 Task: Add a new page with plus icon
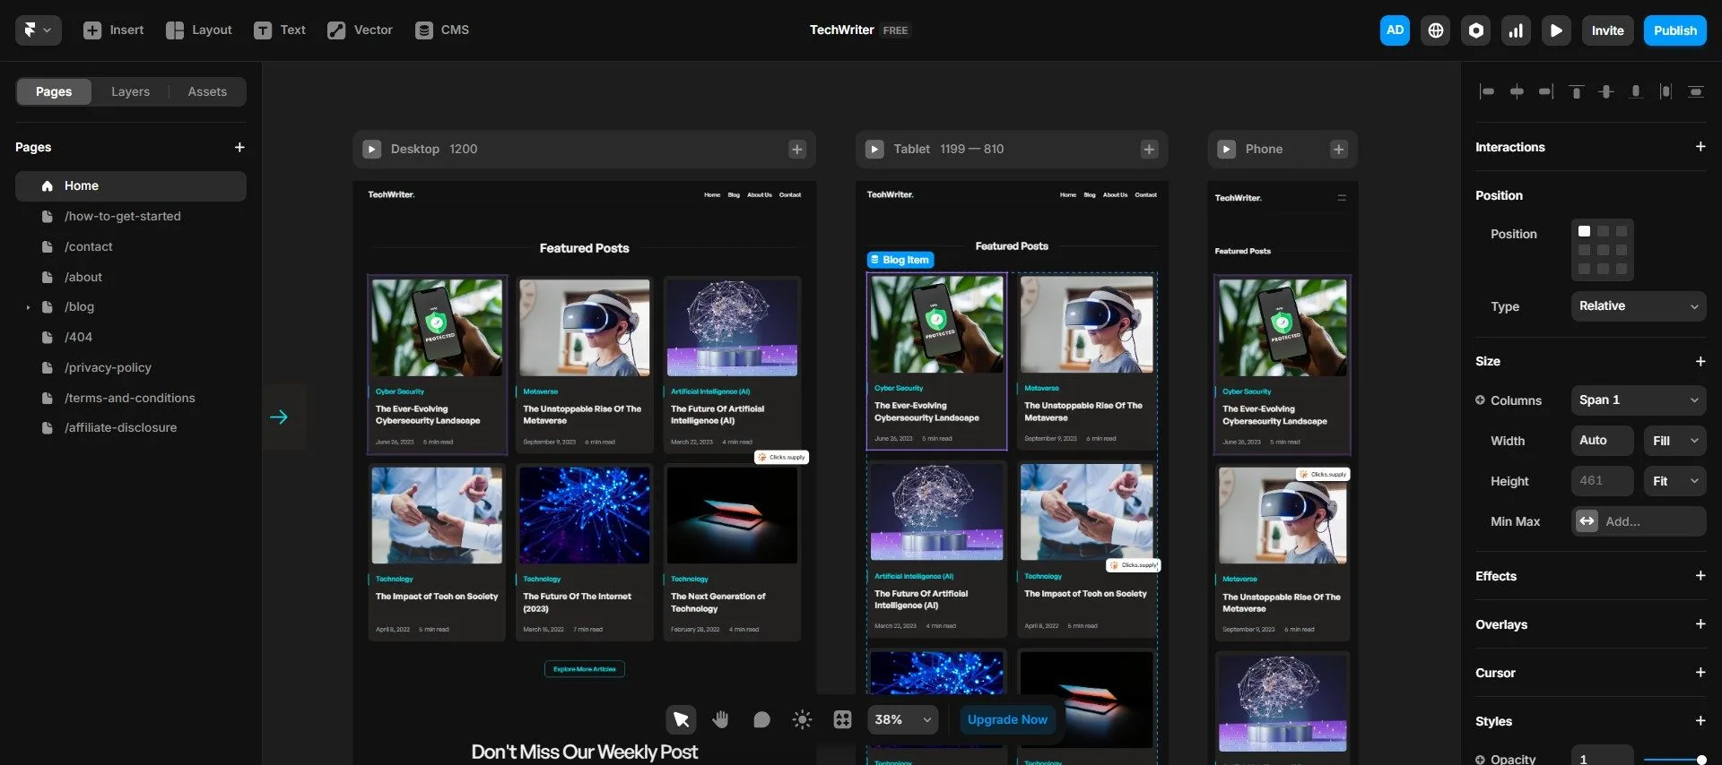(x=239, y=147)
